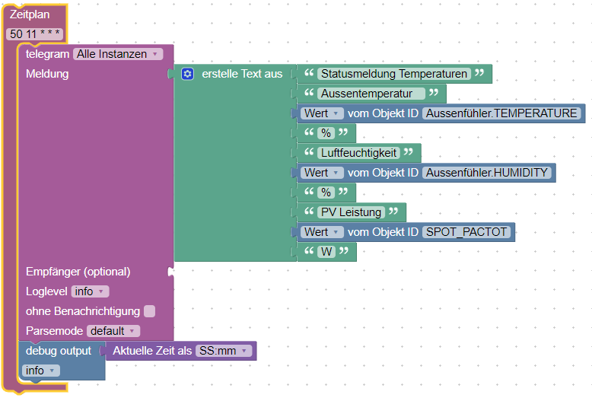
Task: Click the 'Loglevel' label
Action: [x=46, y=291]
